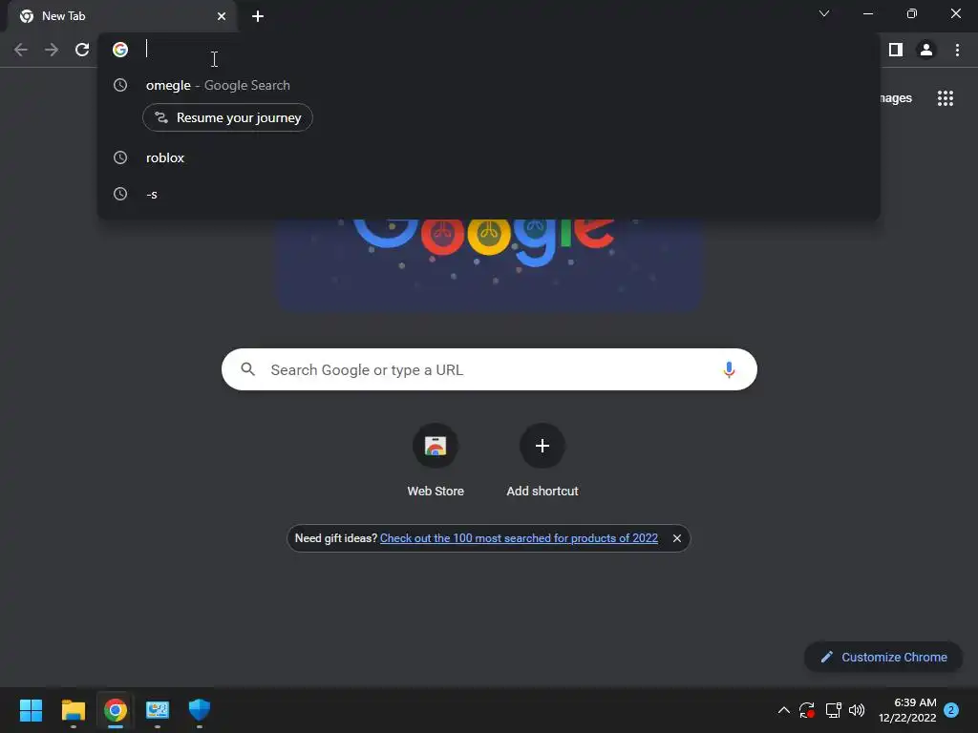
Task: Show hidden system tray icons
Action: [784, 710]
